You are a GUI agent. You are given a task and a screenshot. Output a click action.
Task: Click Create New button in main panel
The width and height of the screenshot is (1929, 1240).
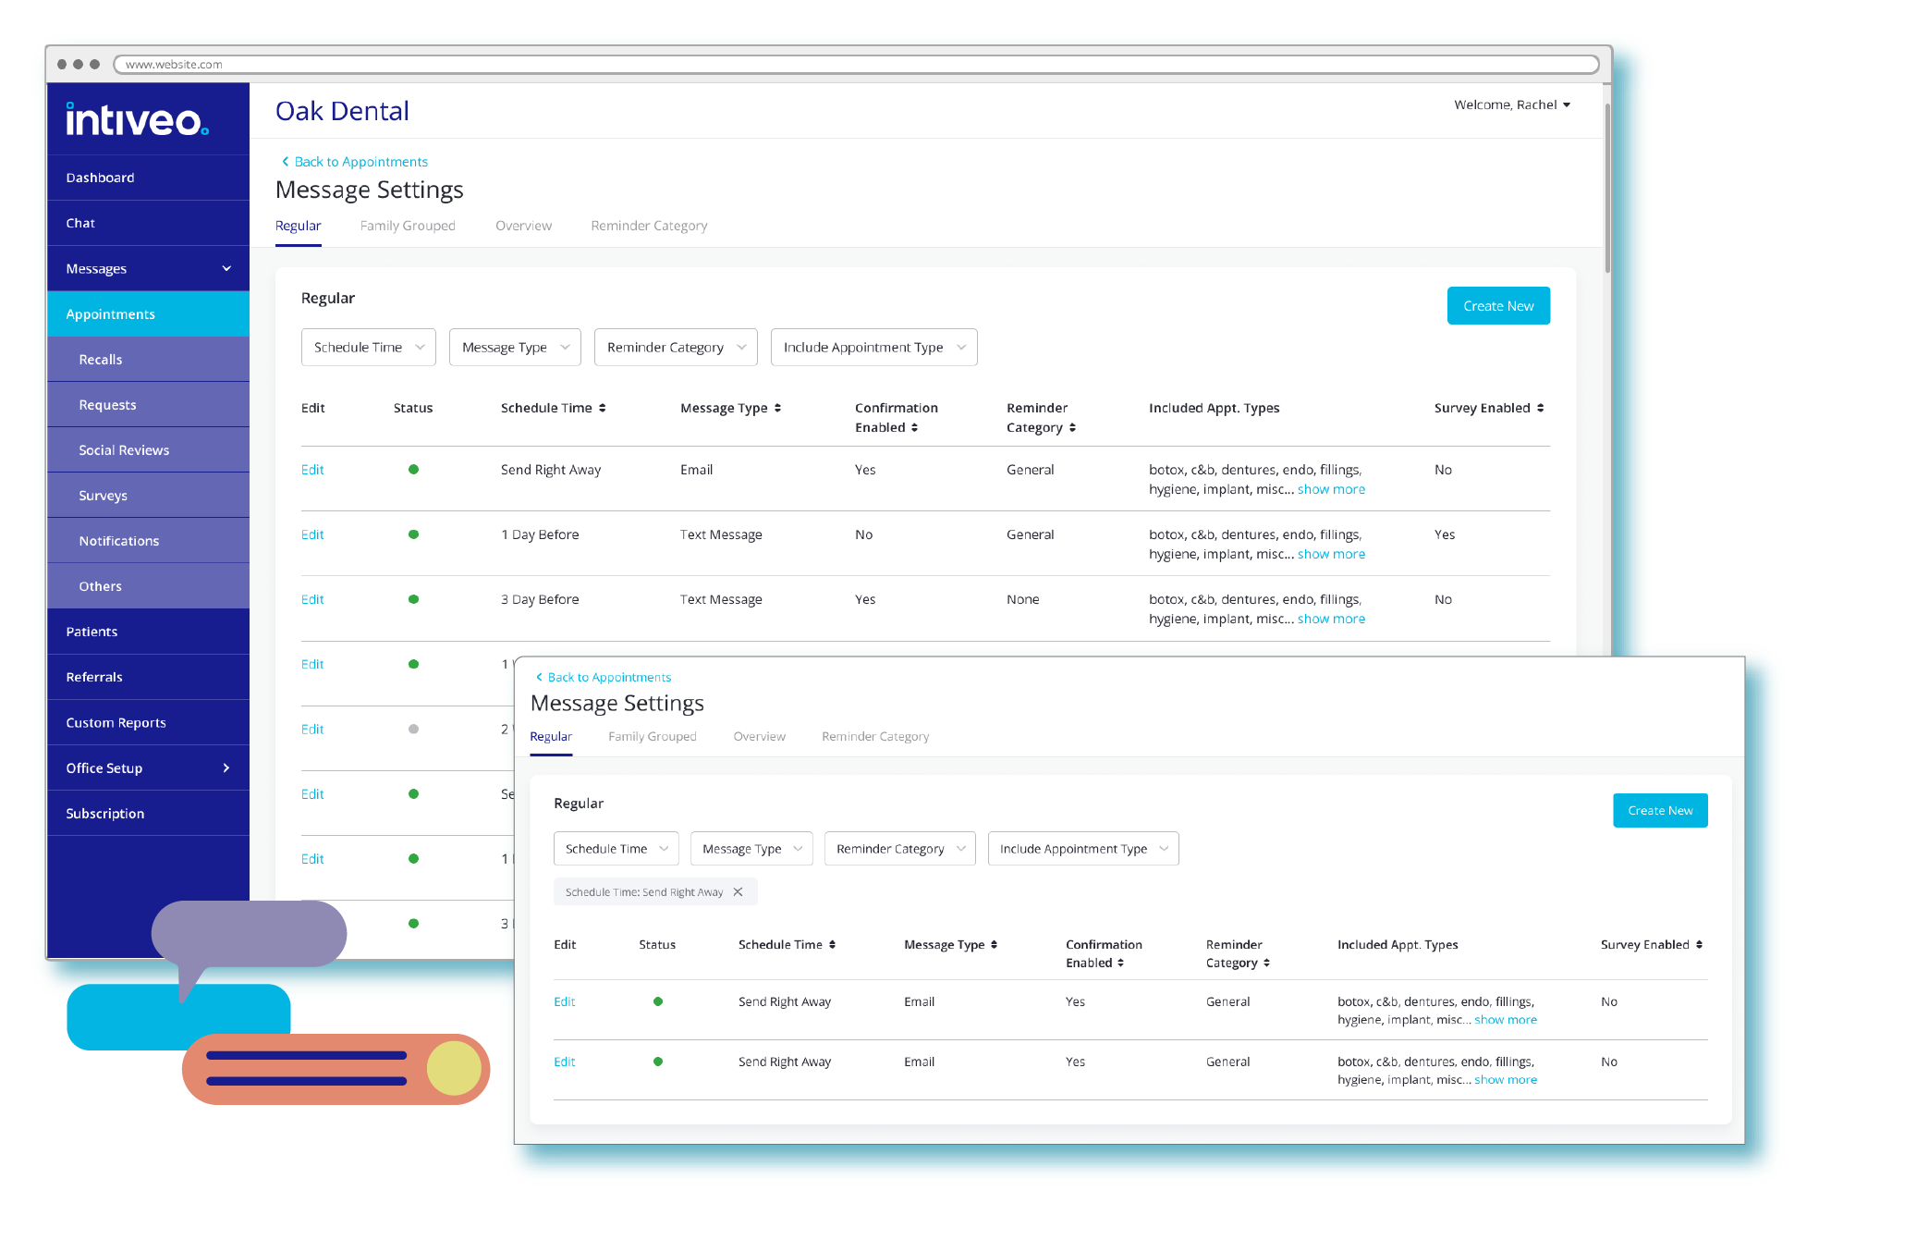pyautogui.click(x=1497, y=306)
